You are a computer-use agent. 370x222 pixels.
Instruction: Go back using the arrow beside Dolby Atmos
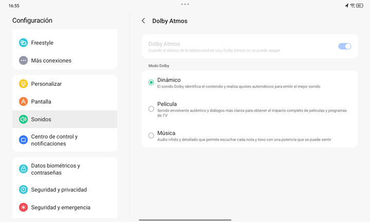143,21
